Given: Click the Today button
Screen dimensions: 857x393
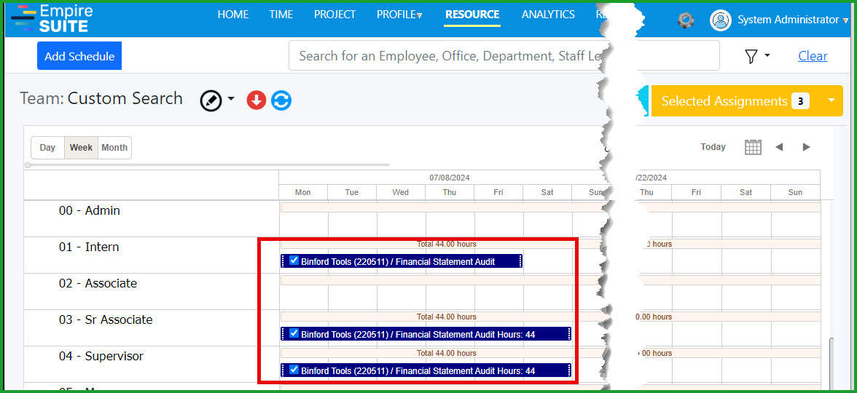Looking at the screenshot, I should [x=713, y=147].
